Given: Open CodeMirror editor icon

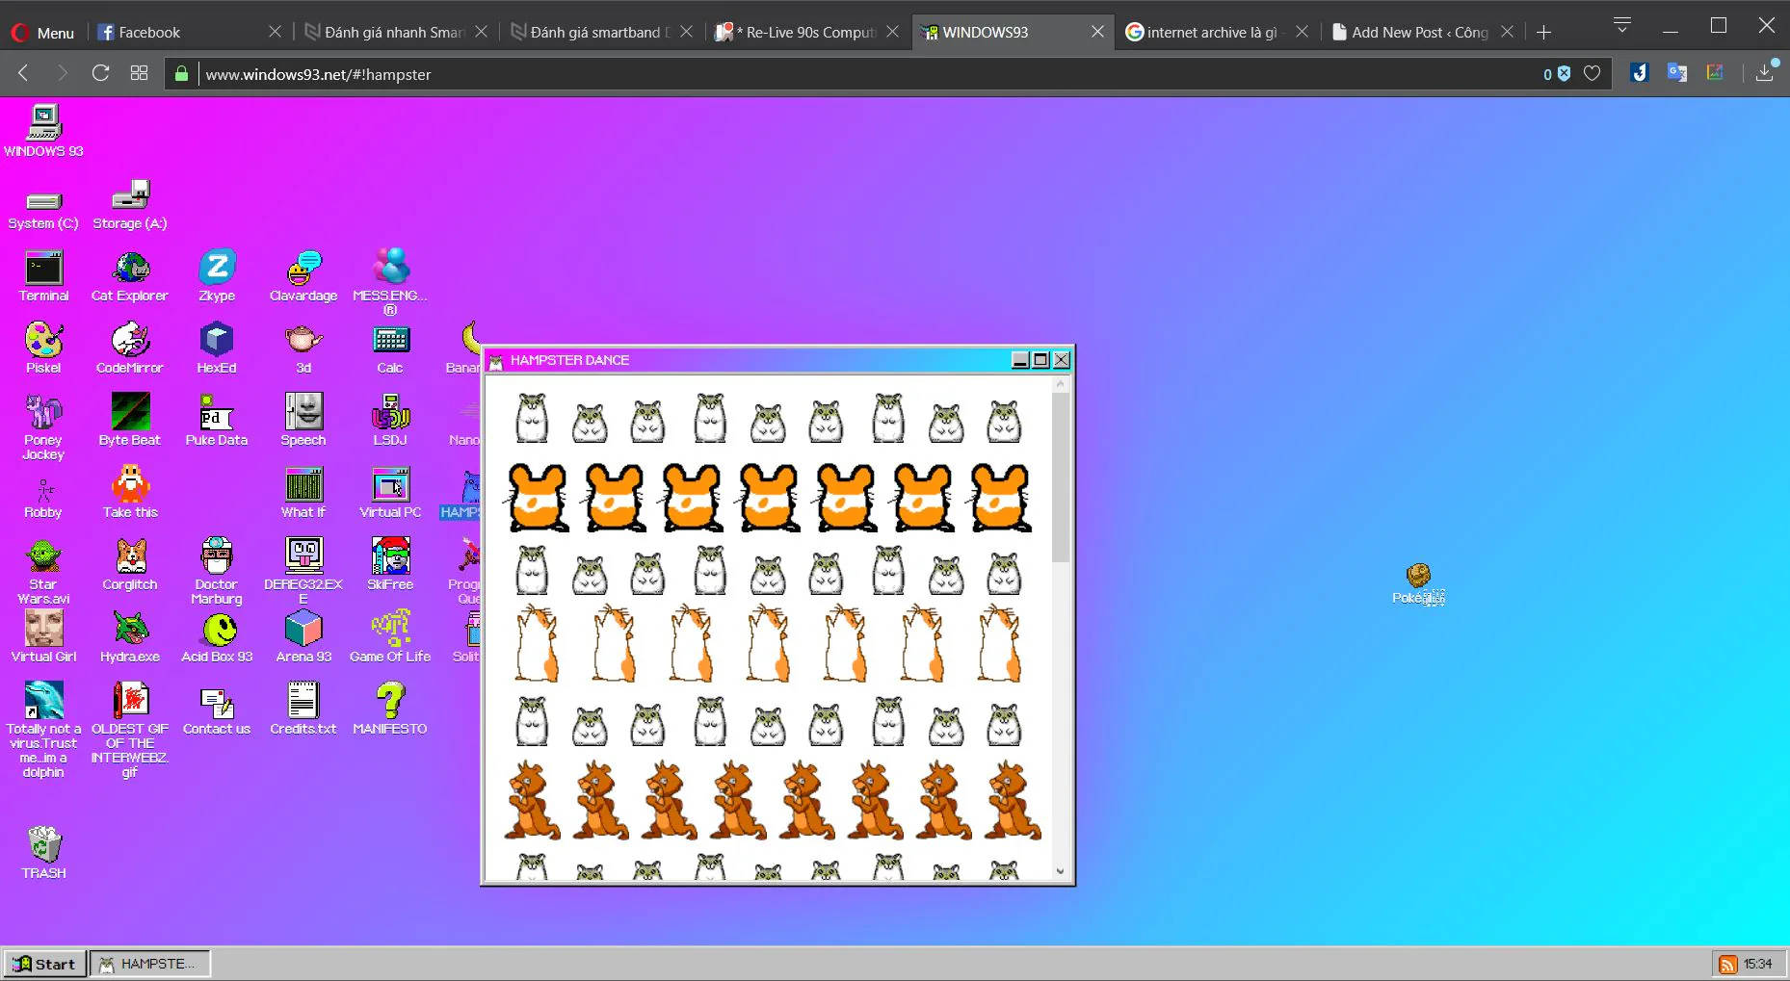Looking at the screenshot, I should click(x=129, y=349).
